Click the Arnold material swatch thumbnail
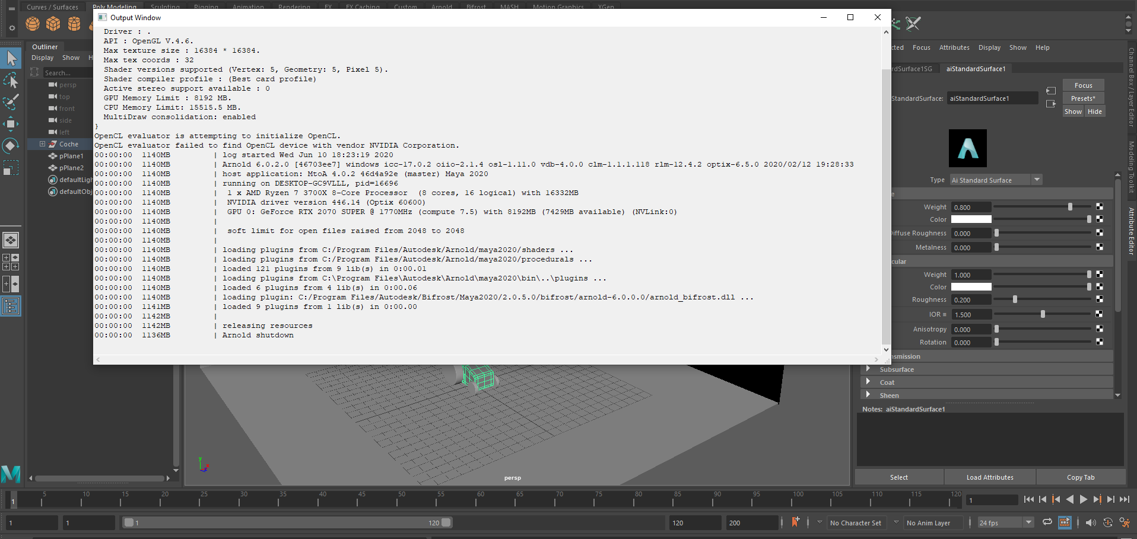This screenshot has width=1137, height=539. point(967,148)
